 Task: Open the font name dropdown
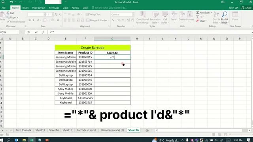[45, 15]
